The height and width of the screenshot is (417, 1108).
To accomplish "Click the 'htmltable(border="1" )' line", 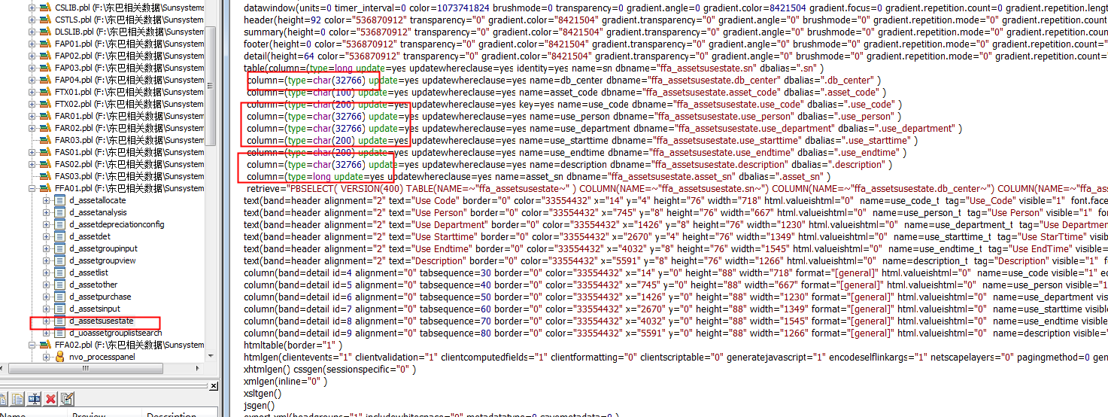I will (x=293, y=345).
